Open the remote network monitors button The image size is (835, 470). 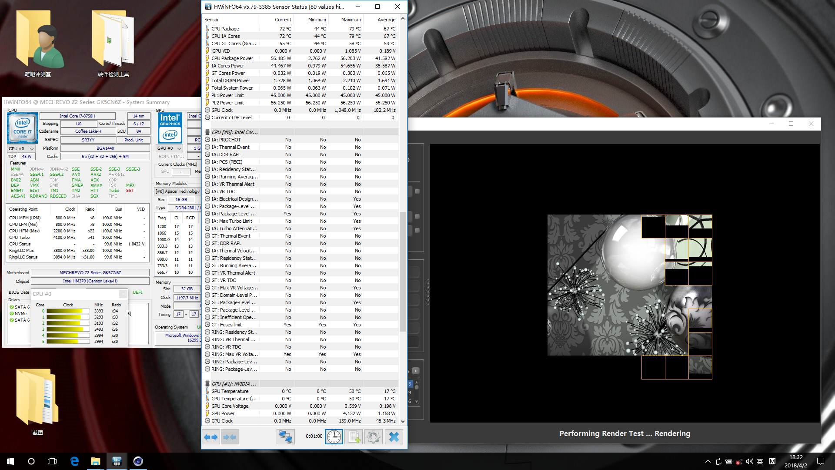point(286,436)
